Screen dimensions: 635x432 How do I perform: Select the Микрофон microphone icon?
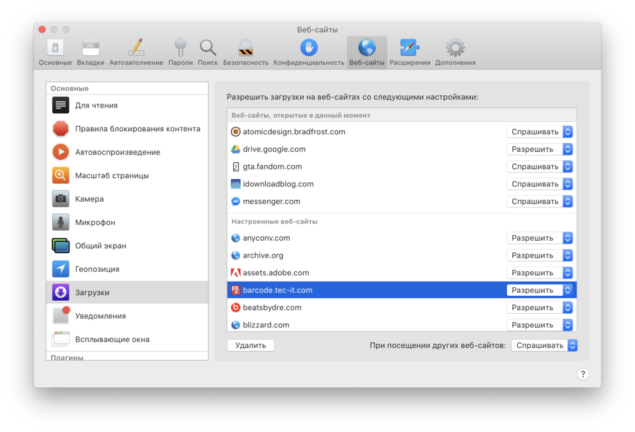pyautogui.click(x=61, y=222)
